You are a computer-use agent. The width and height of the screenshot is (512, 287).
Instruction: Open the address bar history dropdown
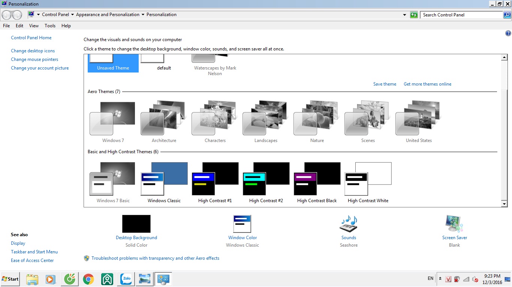pyautogui.click(x=404, y=15)
